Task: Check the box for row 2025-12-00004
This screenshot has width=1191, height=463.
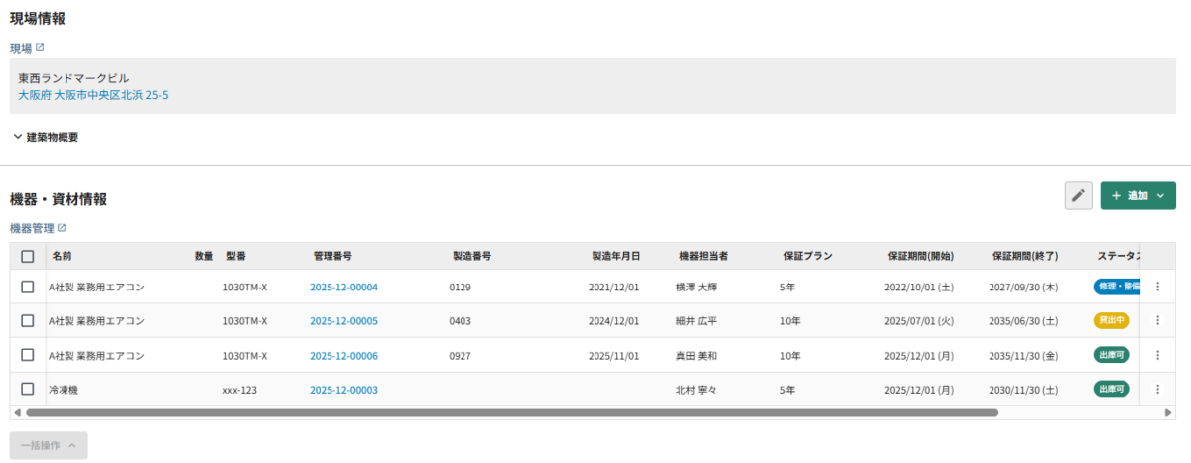Action: coord(28,287)
